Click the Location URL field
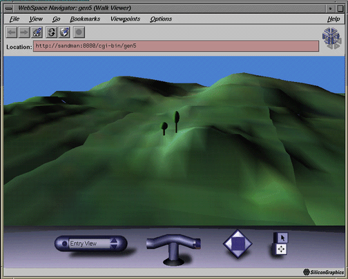The width and height of the screenshot is (348, 279). (x=176, y=46)
